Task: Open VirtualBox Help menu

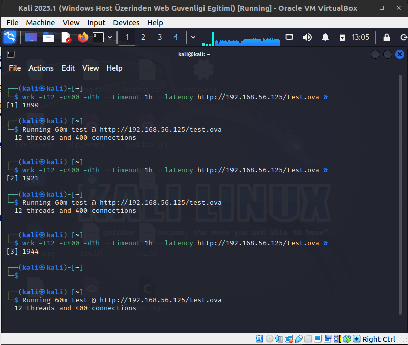Action: click(x=155, y=23)
